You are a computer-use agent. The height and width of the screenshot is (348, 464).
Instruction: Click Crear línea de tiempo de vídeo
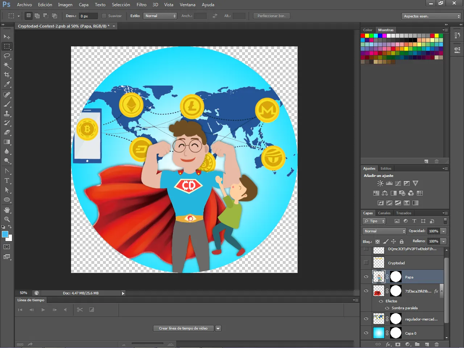coord(183,328)
